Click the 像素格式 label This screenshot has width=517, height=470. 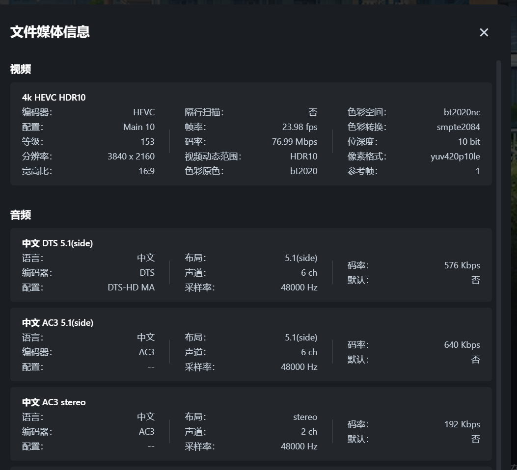tap(367, 157)
